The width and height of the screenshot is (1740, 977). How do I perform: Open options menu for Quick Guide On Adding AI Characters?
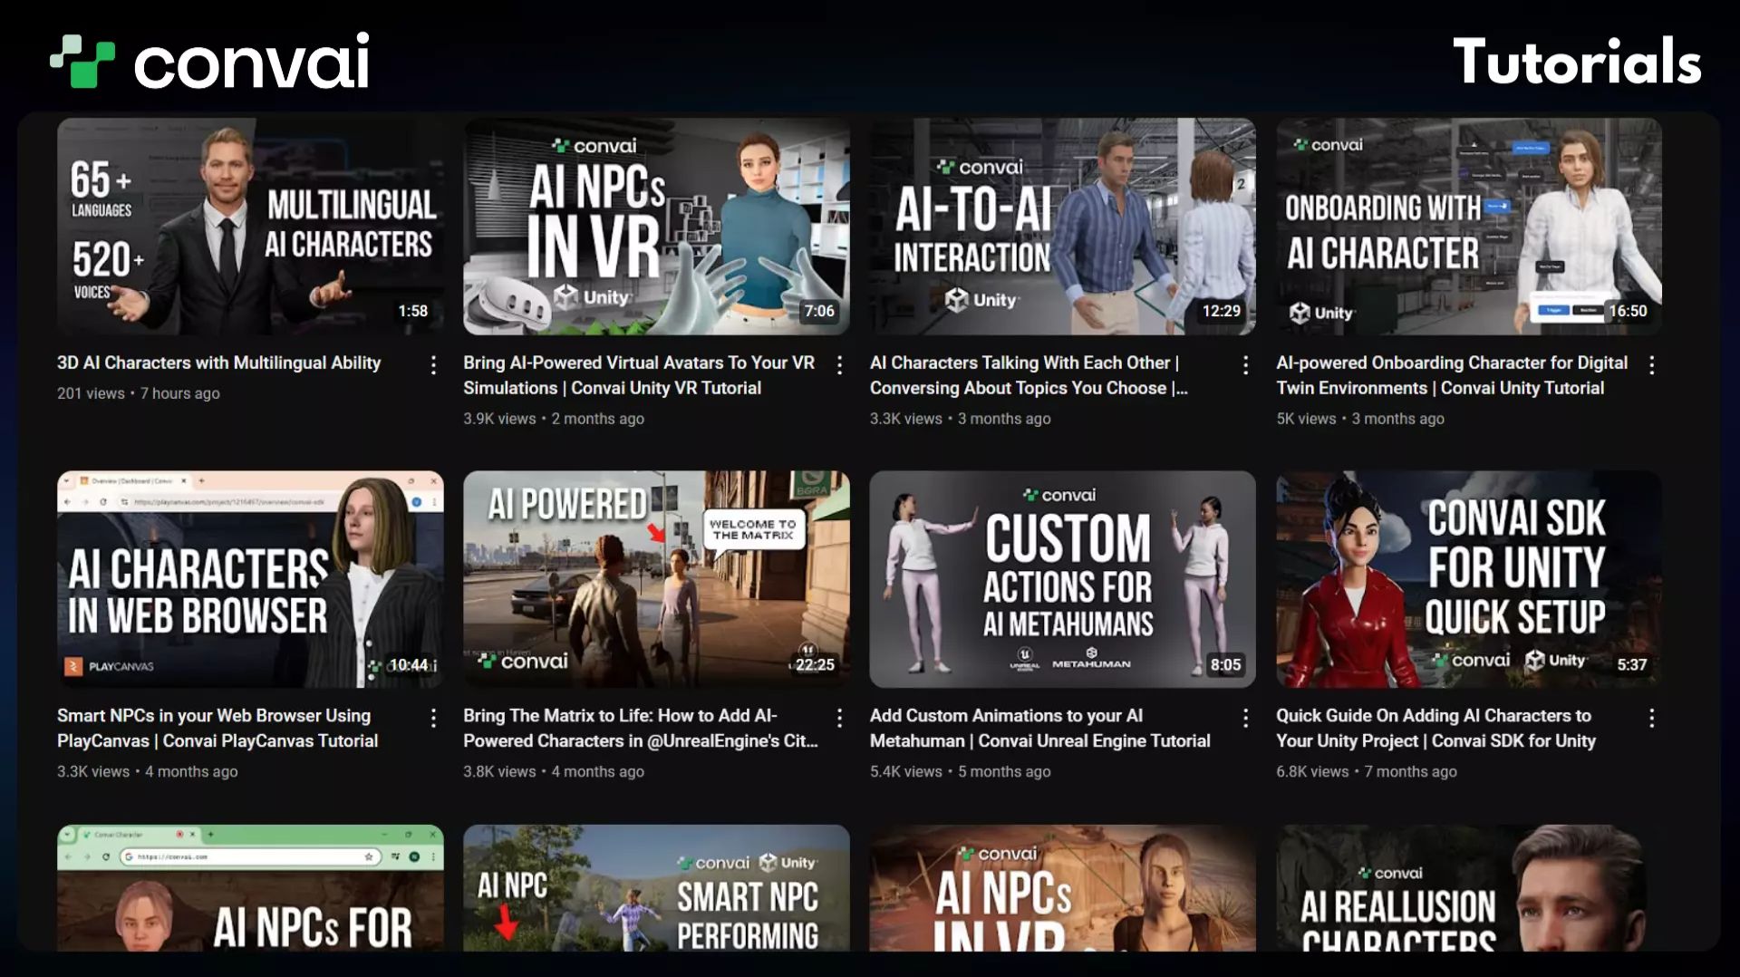tap(1651, 718)
